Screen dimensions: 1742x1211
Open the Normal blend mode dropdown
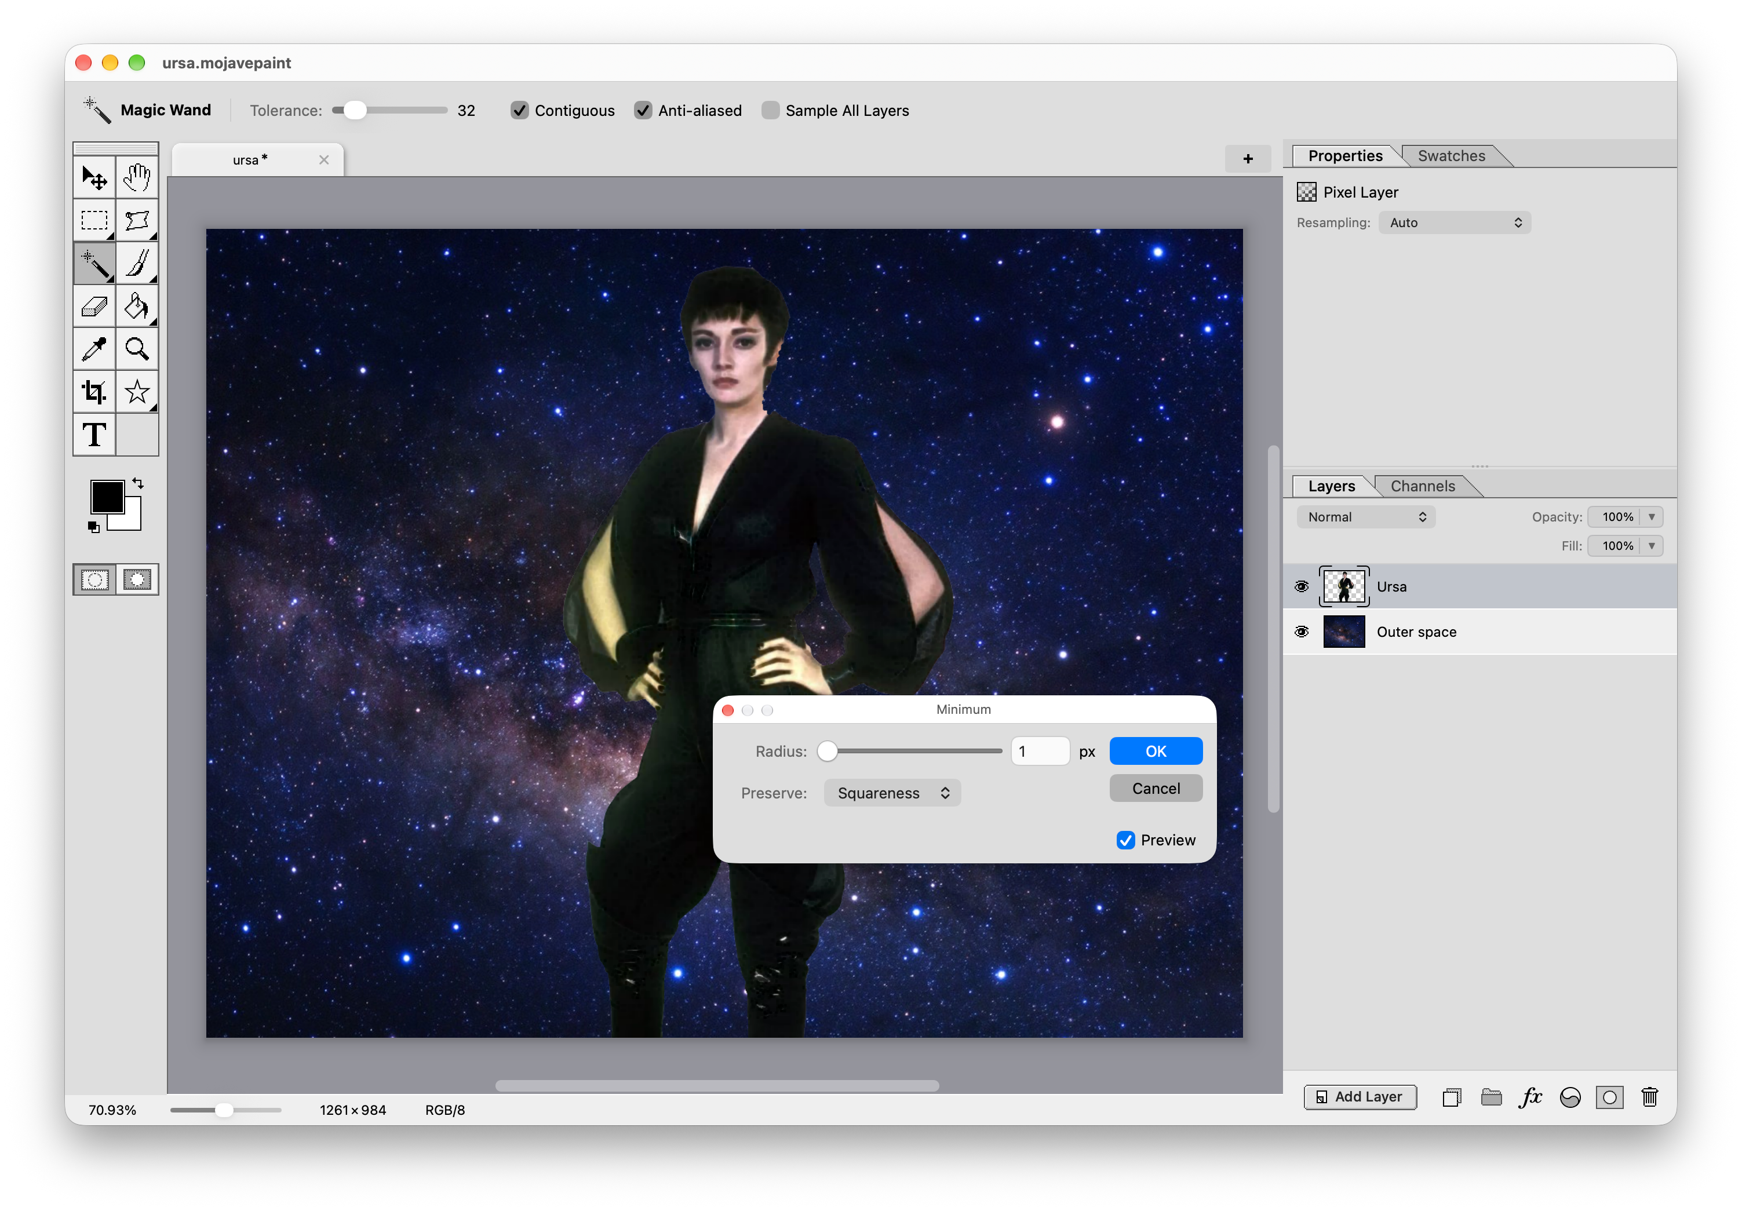[1366, 517]
